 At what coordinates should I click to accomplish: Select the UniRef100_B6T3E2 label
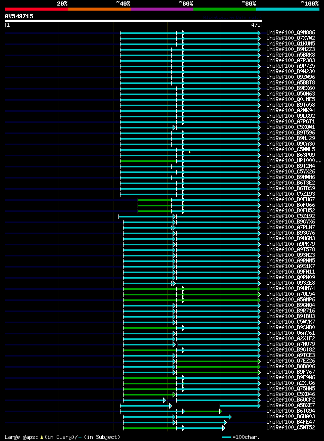click(x=291, y=183)
